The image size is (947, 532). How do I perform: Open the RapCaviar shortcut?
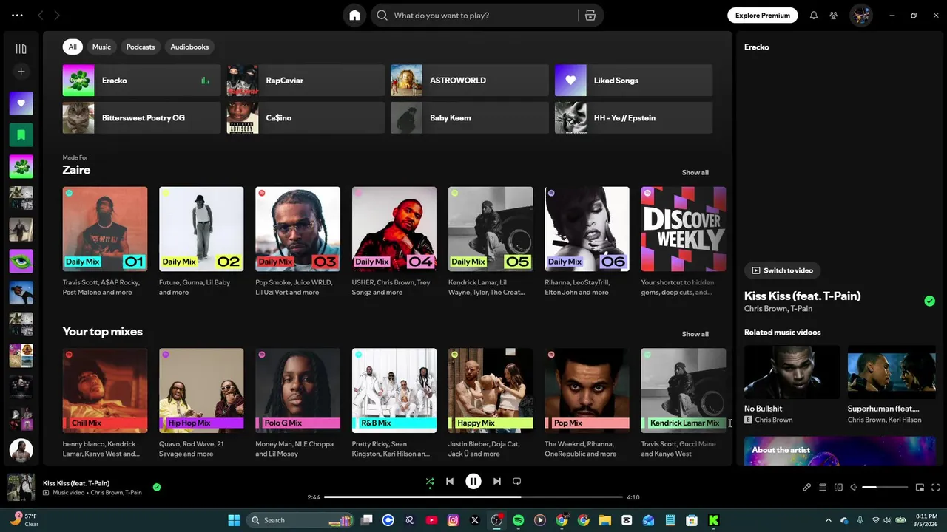(306, 81)
